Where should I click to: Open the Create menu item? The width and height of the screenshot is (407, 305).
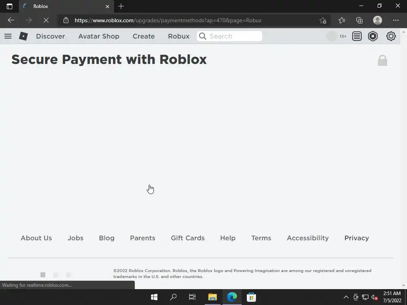(x=143, y=36)
